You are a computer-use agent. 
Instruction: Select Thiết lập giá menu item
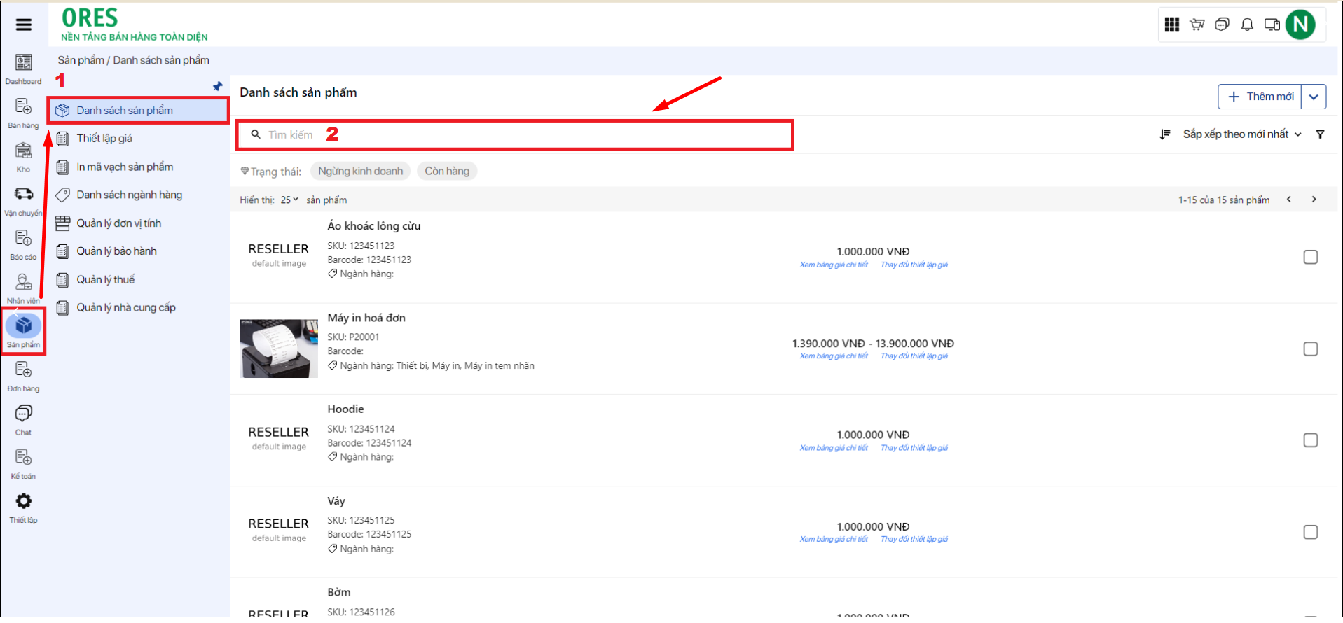[104, 139]
